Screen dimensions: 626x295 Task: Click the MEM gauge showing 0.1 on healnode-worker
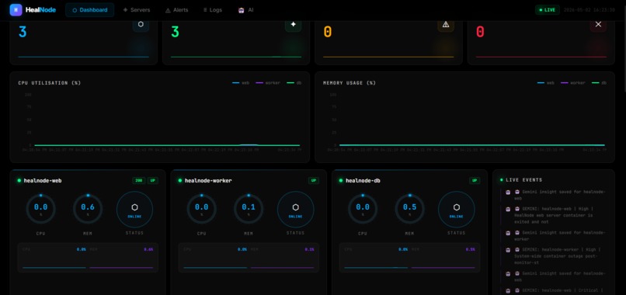pyautogui.click(x=249, y=209)
